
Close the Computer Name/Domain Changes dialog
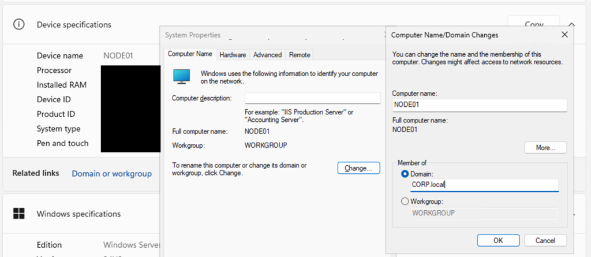[x=564, y=35]
